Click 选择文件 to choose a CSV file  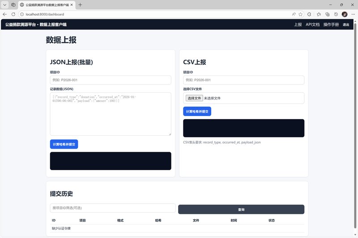pos(194,98)
